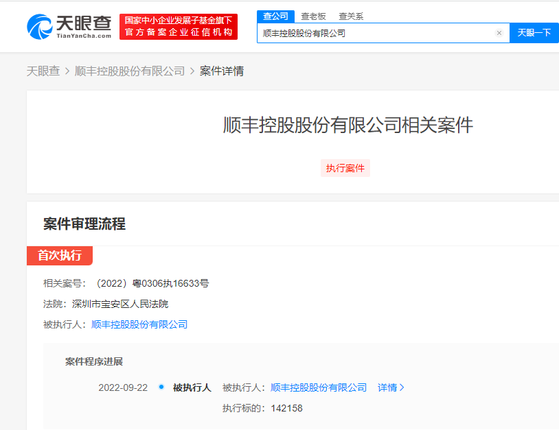Click the 案件审理流程 section heading
This screenshot has height=430, width=559.
point(84,224)
